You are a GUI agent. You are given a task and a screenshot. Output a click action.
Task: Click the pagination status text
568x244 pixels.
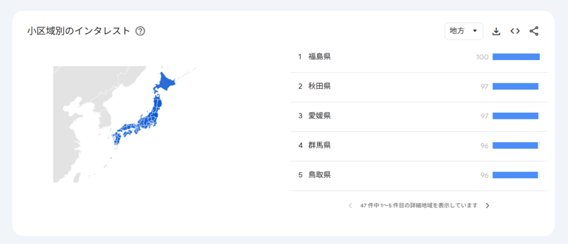[419, 206]
